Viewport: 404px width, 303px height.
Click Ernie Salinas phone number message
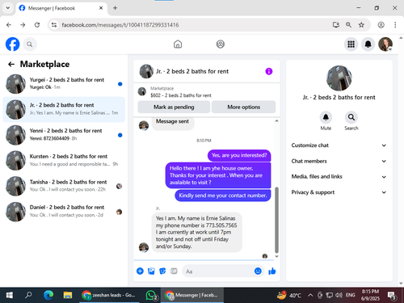click(x=196, y=232)
